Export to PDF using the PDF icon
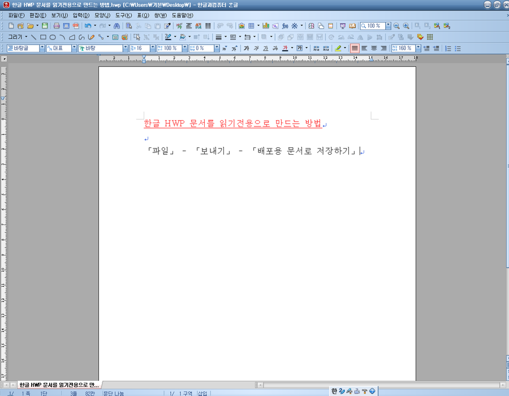Image resolution: width=509 pixels, height=396 pixels. (76, 26)
